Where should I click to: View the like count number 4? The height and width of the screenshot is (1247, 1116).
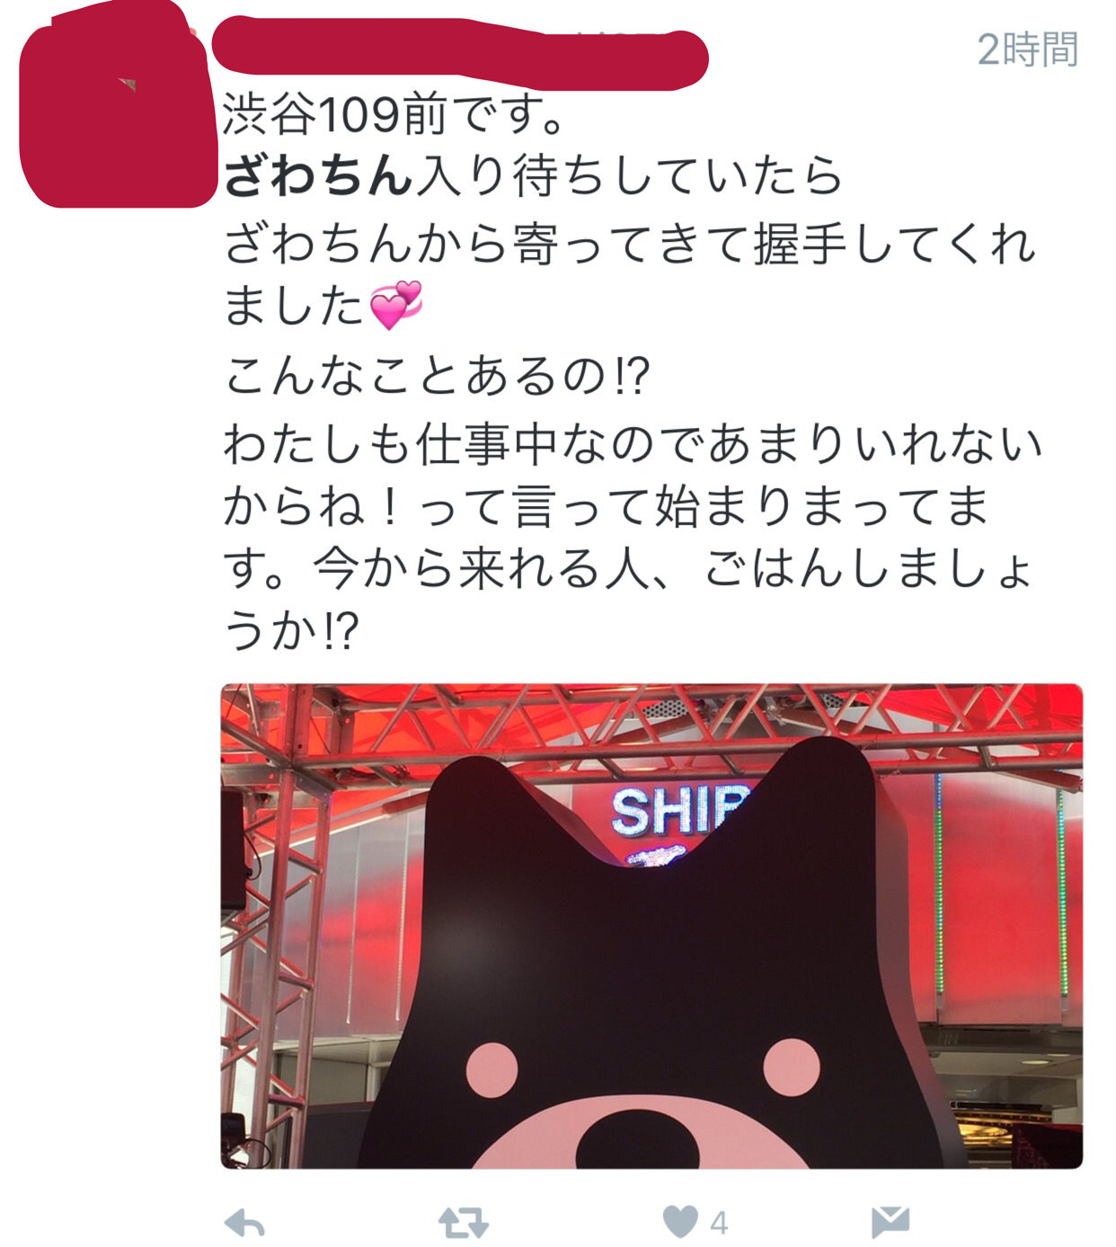(719, 1223)
